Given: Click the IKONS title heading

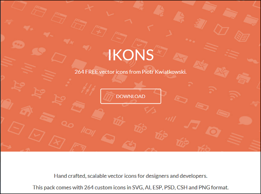Looking at the screenshot, I should click(x=130, y=55).
